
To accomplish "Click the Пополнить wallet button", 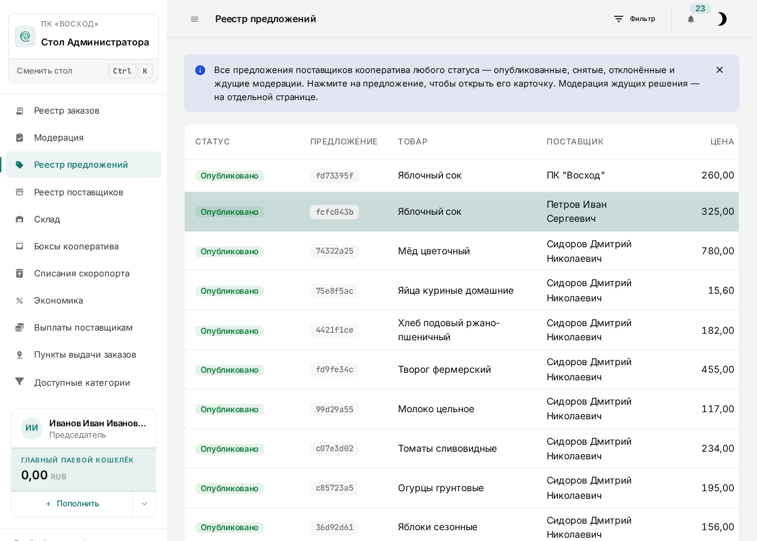I will [x=72, y=504].
